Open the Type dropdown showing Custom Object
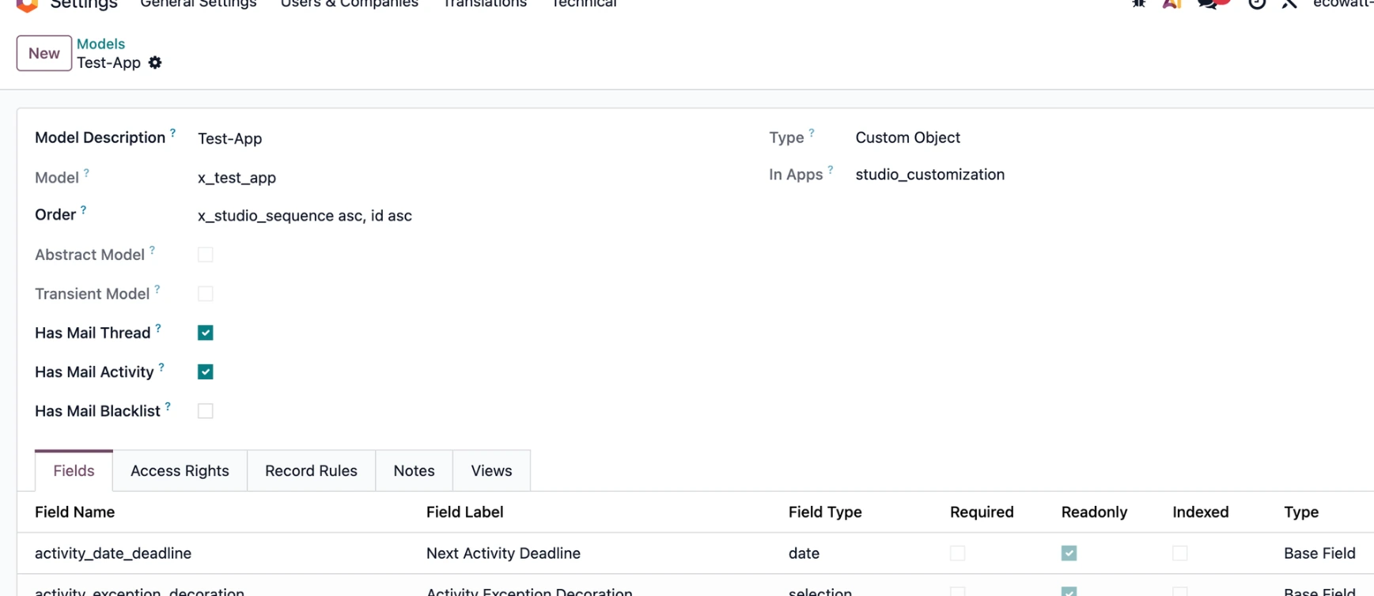Screen dimensions: 1374x596 tap(908, 138)
